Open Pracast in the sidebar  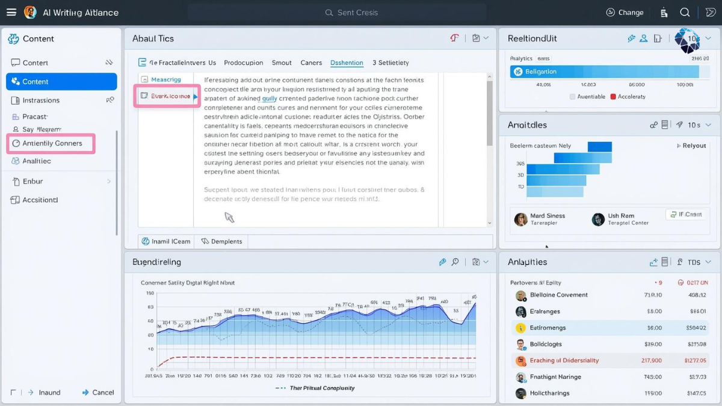point(35,116)
